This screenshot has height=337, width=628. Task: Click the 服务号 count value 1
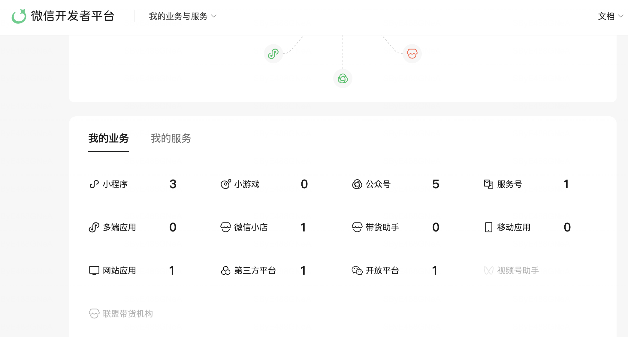coord(566,184)
